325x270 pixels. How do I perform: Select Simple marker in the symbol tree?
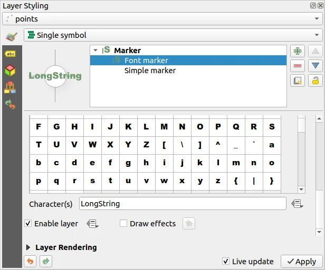[150, 71]
